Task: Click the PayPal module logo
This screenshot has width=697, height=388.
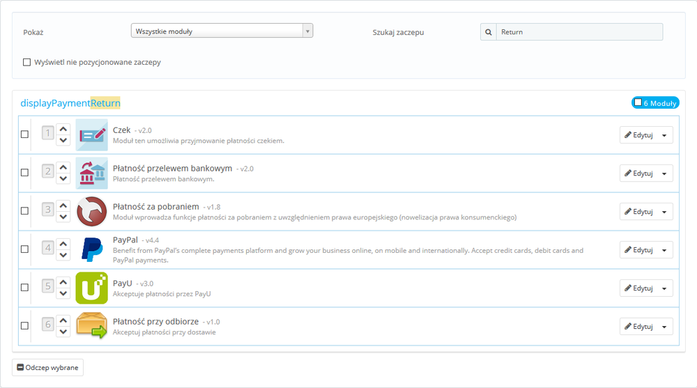Action: point(91,249)
